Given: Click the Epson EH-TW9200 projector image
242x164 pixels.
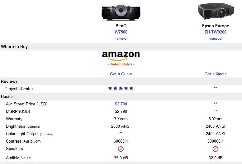Looking at the screenshot, I should click(x=216, y=11).
